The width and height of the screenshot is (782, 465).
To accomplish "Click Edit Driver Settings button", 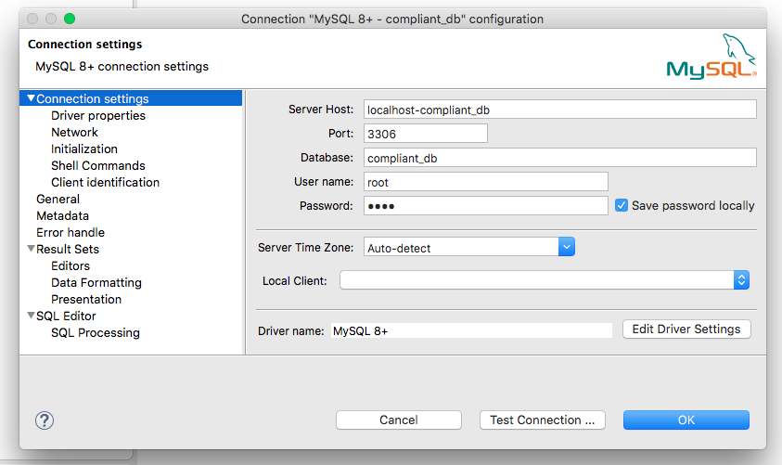I will tap(686, 329).
